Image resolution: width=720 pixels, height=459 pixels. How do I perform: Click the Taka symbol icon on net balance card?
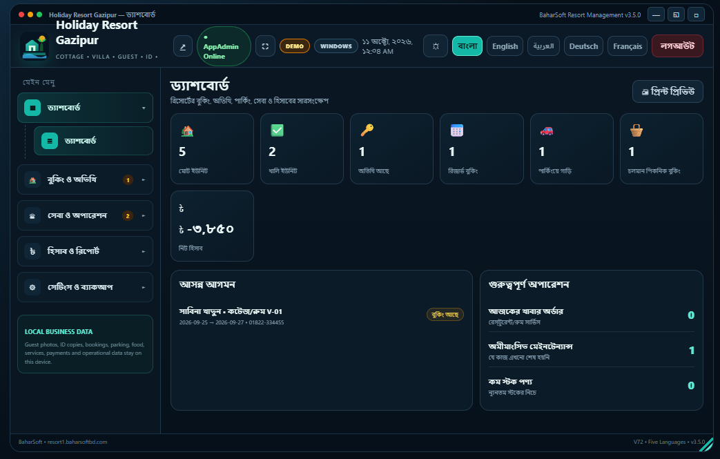click(x=182, y=208)
